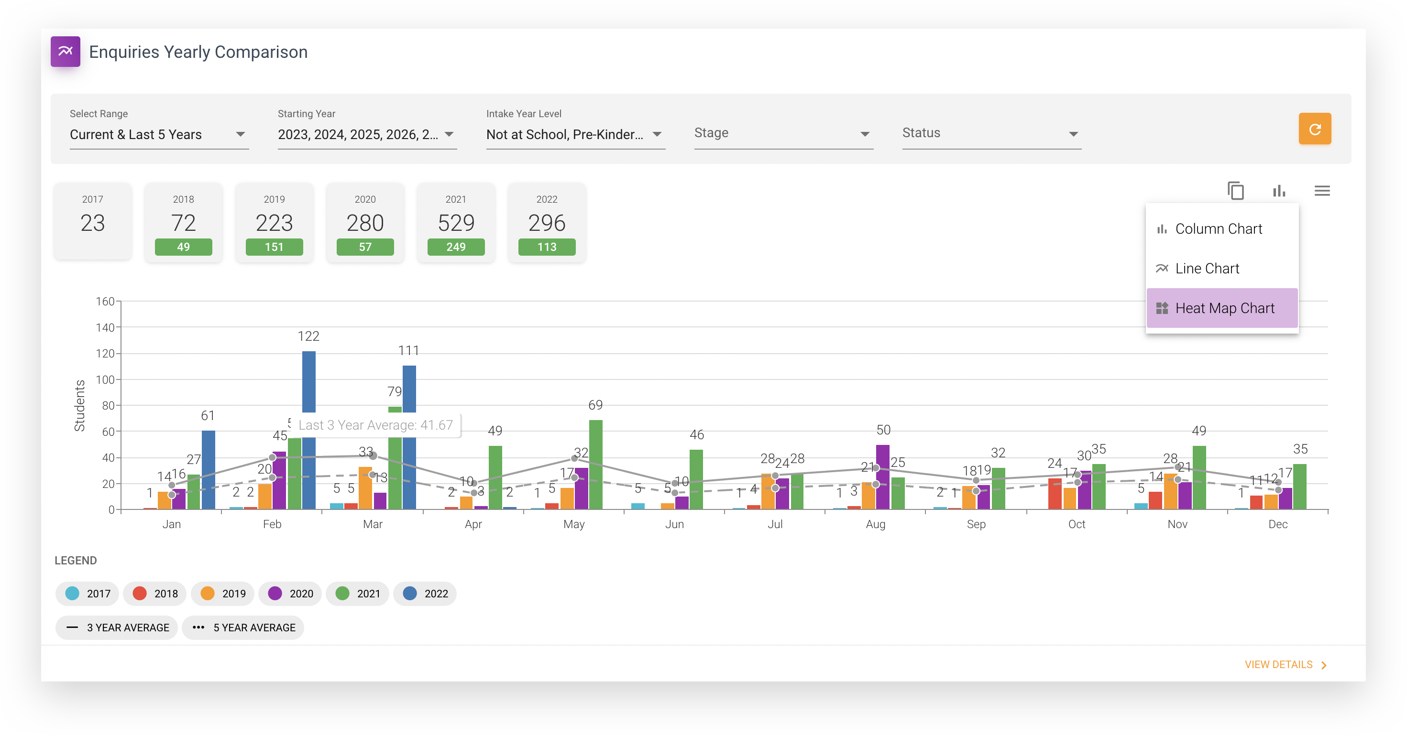
Task: Click the Heat Map Chart grid icon
Action: click(1162, 308)
